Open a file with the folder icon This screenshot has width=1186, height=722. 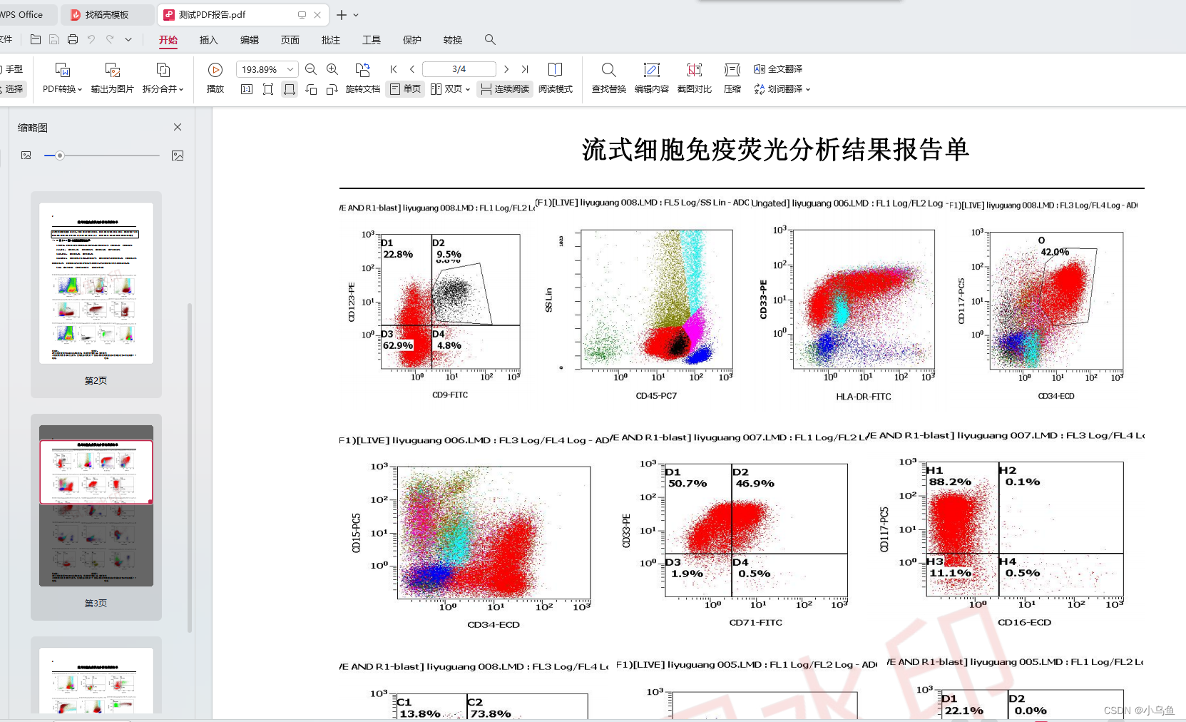coord(35,40)
